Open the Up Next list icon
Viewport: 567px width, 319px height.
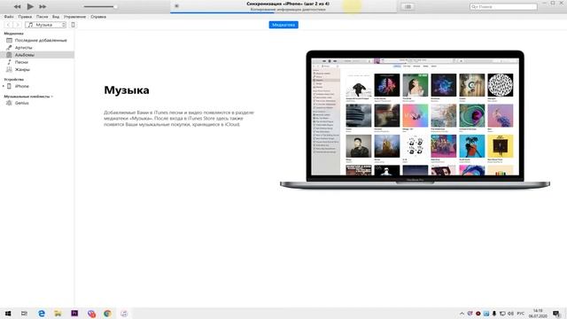tap(408, 6)
